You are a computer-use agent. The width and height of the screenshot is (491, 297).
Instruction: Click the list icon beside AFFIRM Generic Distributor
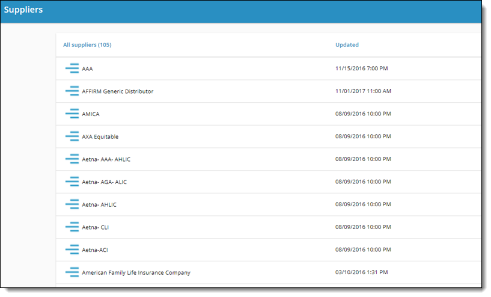point(72,91)
